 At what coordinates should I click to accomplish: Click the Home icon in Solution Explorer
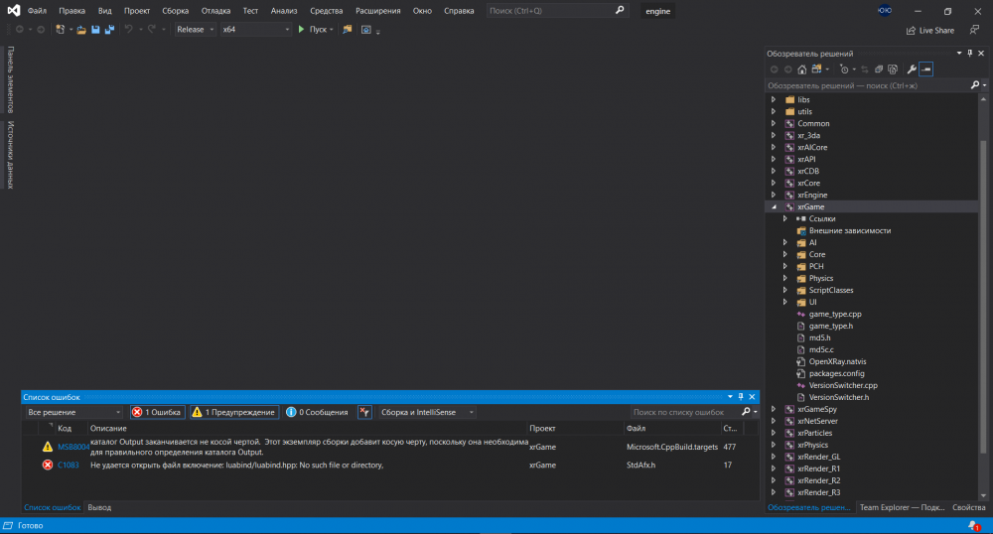802,69
